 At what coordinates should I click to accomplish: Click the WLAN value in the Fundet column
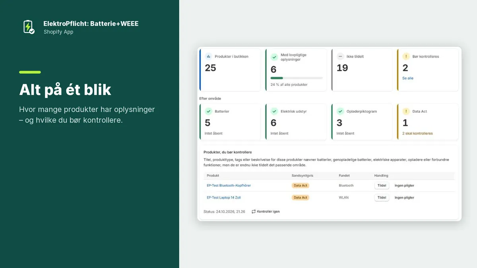(x=343, y=197)
